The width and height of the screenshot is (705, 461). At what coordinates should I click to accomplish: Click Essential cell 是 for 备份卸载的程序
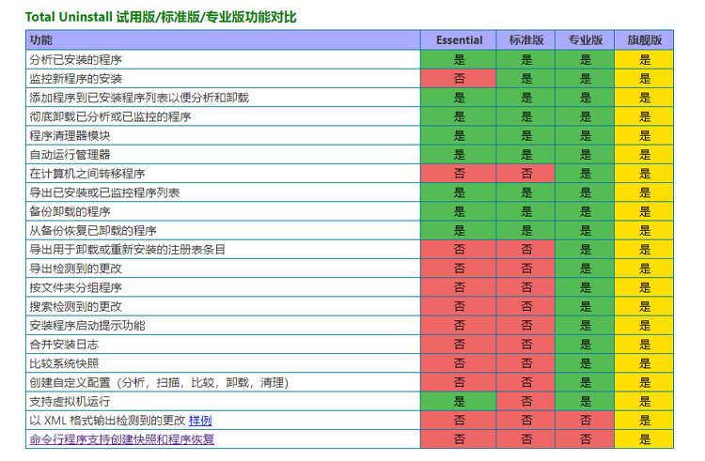coord(459,211)
